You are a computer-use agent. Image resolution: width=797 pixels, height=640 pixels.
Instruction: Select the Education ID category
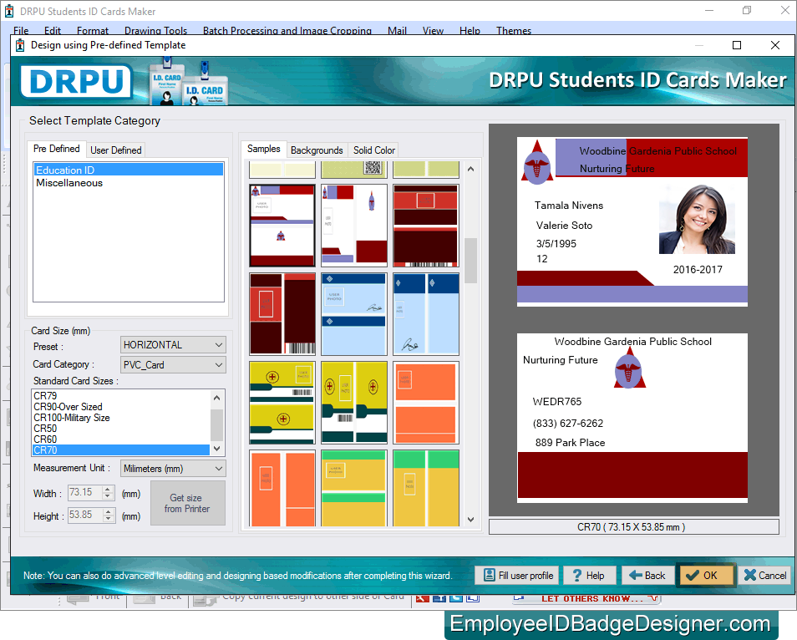[x=129, y=170]
